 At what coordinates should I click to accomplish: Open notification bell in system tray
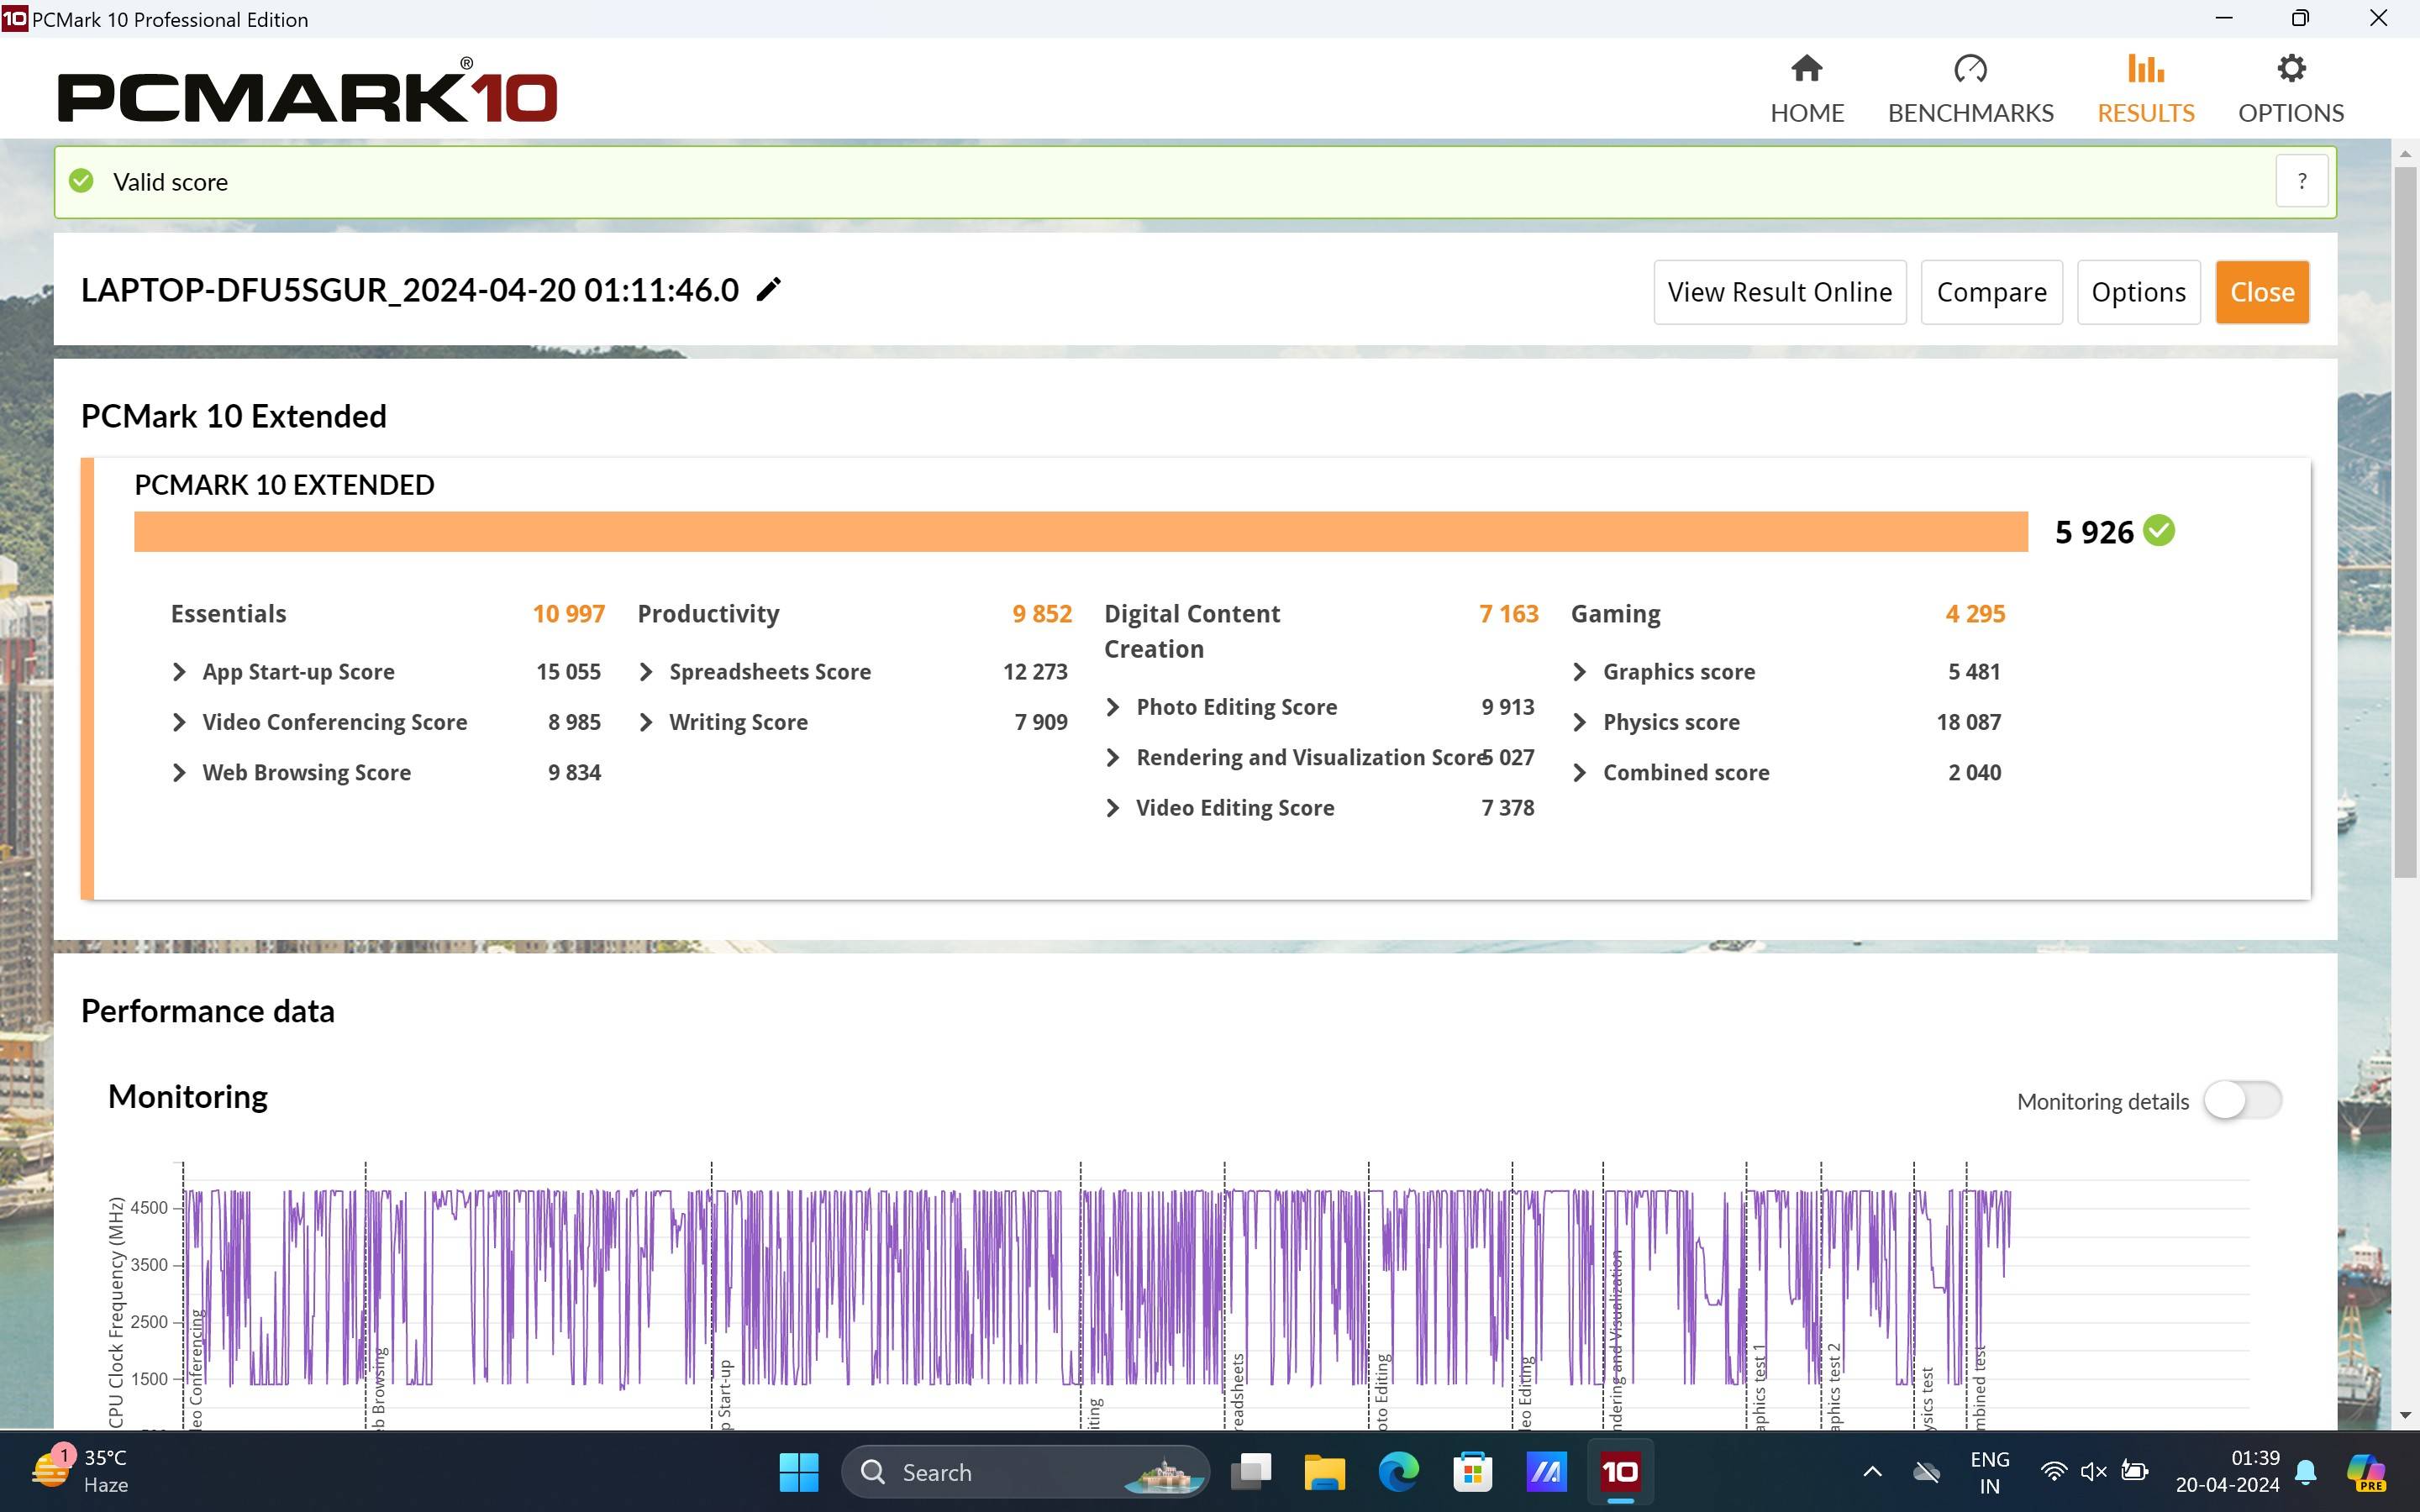pos(2306,1471)
